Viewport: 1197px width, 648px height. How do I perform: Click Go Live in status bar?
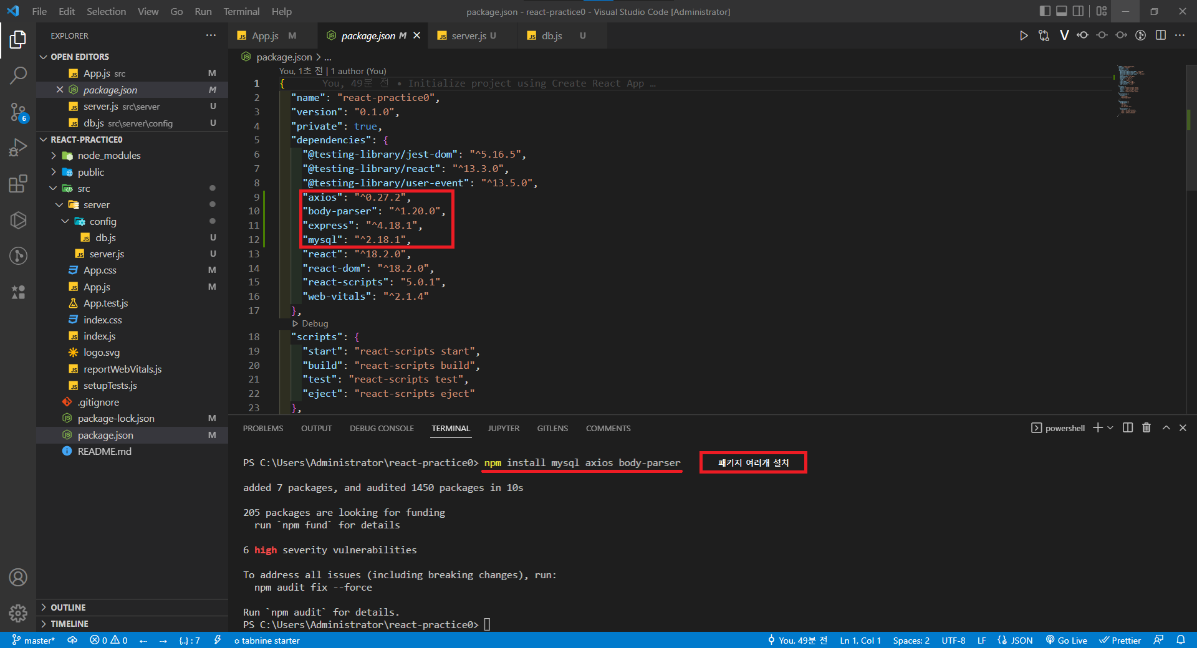click(x=1067, y=641)
